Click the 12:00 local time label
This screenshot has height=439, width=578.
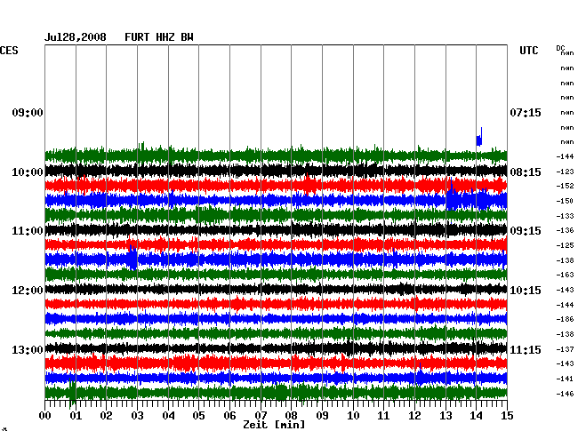pyautogui.click(x=28, y=291)
